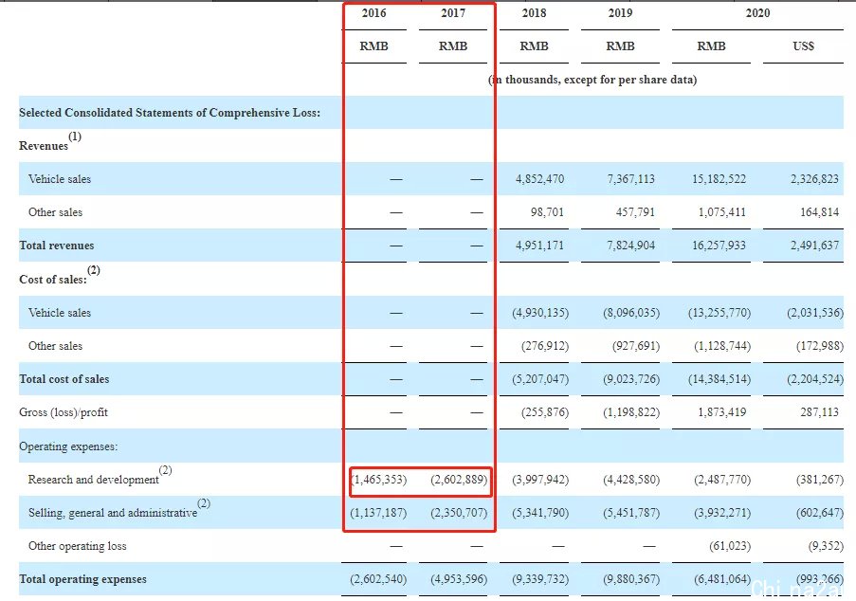This screenshot has height=601, width=856.
Task: Click cost value (13,255,770)
Action: click(x=719, y=313)
